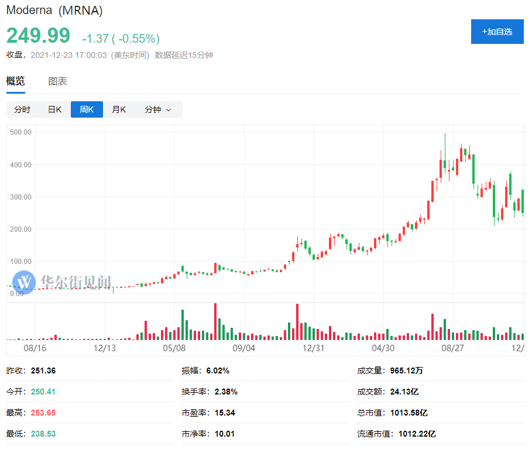Switch chart to 月K view

coord(119,109)
